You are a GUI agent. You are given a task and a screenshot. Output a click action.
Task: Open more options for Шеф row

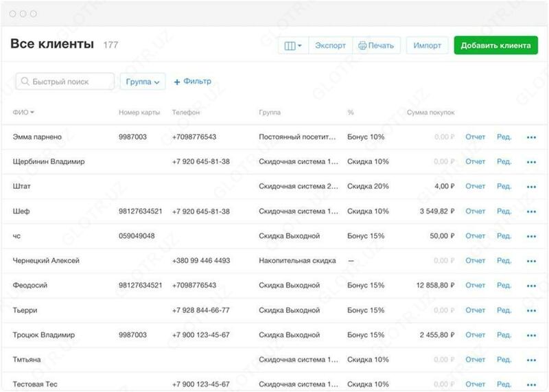point(531,211)
